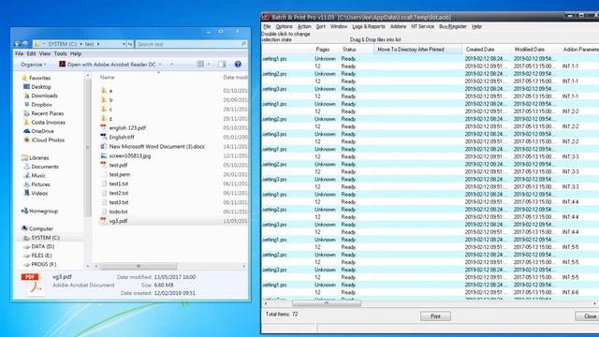Open the view options dropdown arrow in Explorer

(x=209, y=65)
